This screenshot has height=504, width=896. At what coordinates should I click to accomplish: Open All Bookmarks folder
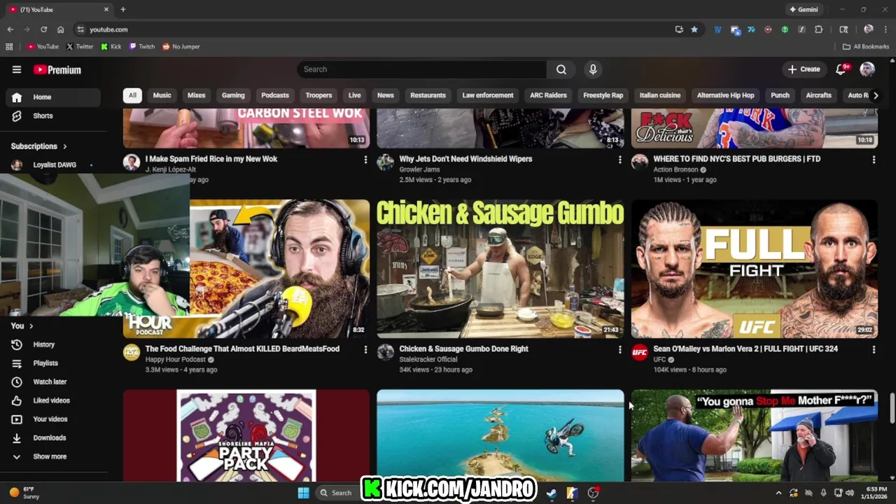pyautogui.click(x=866, y=47)
